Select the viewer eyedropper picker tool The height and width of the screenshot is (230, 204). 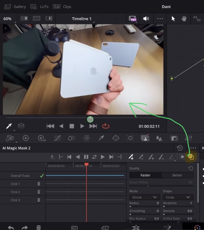point(9,126)
